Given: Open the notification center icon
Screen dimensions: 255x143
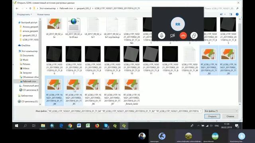Looking at the screenshot, I should click(x=237, y=126).
